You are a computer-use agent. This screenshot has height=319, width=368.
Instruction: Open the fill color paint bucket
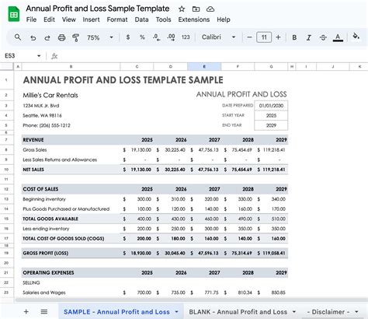click(356, 37)
